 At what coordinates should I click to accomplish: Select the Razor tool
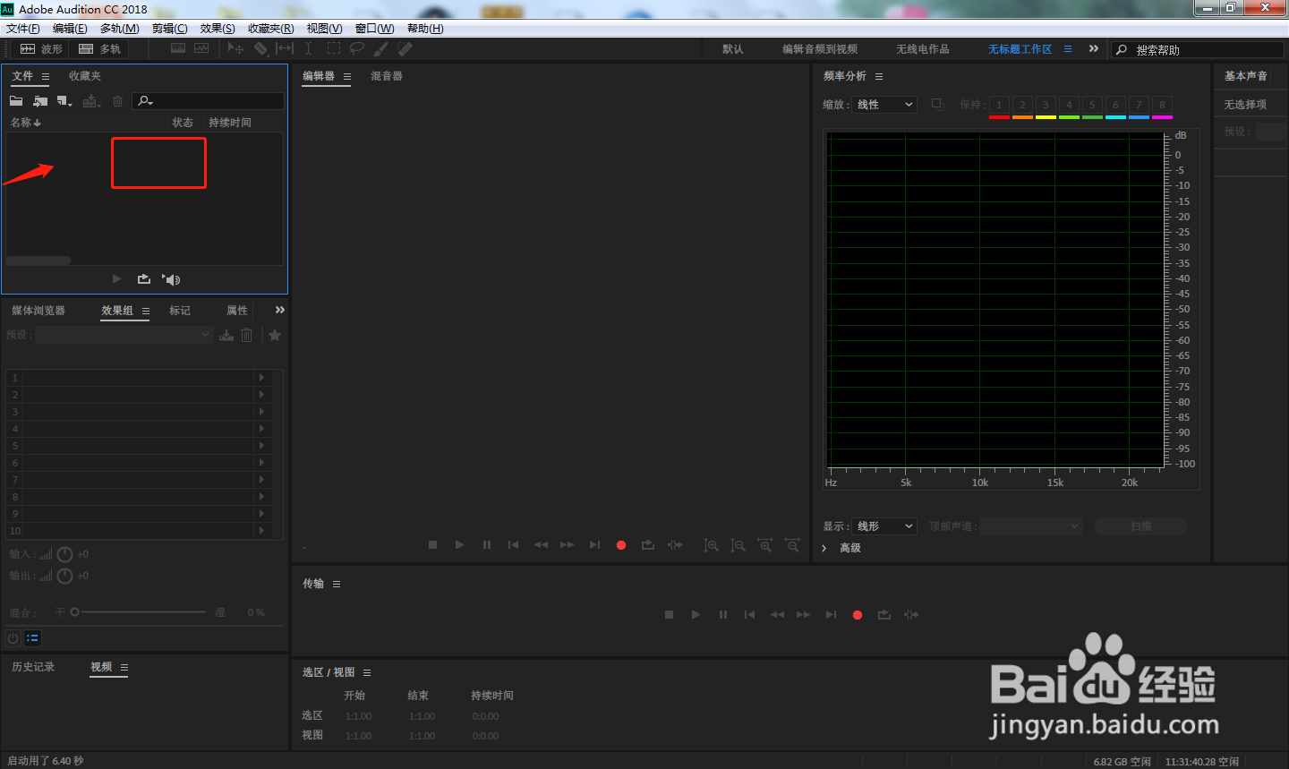260,48
